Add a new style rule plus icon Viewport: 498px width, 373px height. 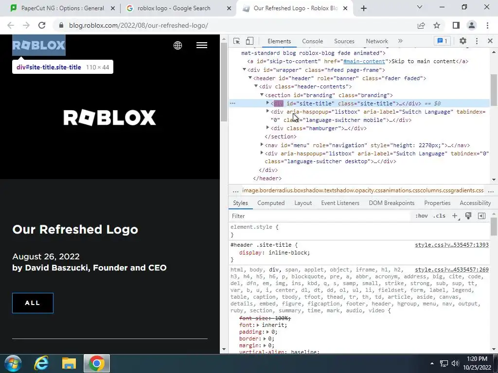tap(455, 216)
